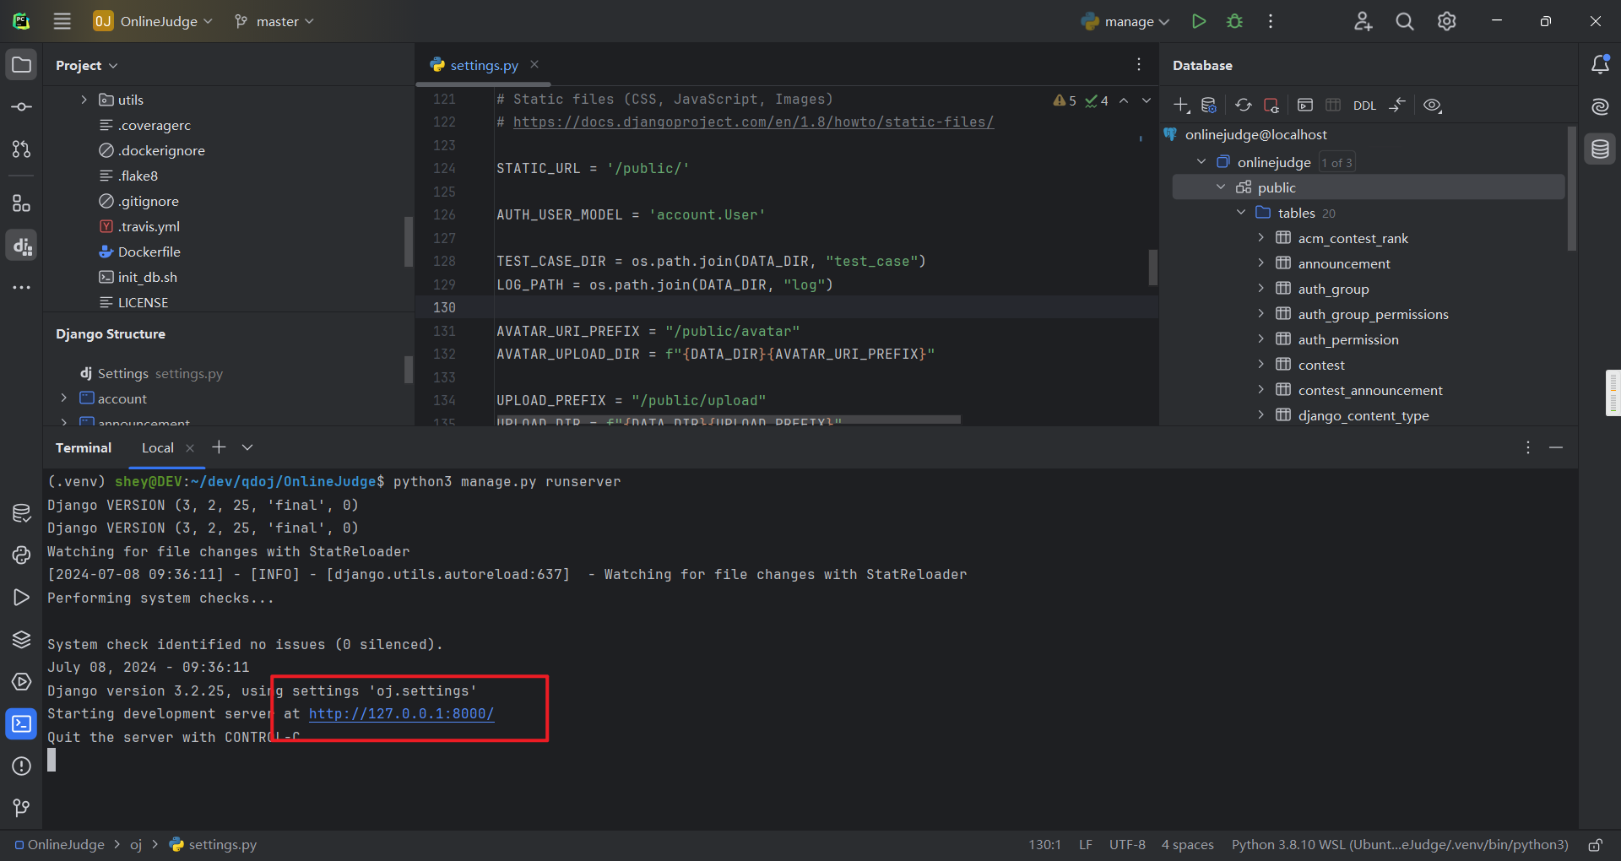Open the Django static-files docs link
This screenshot has height=861, width=1621.
click(753, 122)
